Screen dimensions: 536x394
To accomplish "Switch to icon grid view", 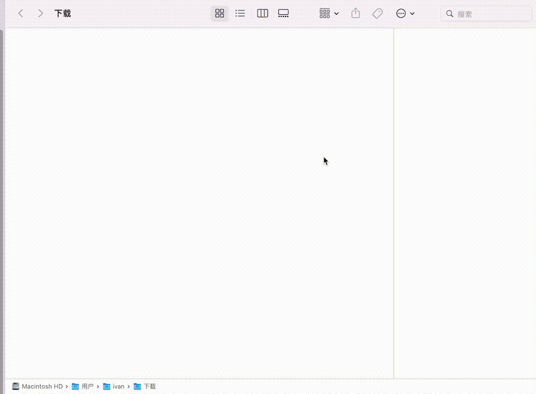I will pyautogui.click(x=219, y=14).
